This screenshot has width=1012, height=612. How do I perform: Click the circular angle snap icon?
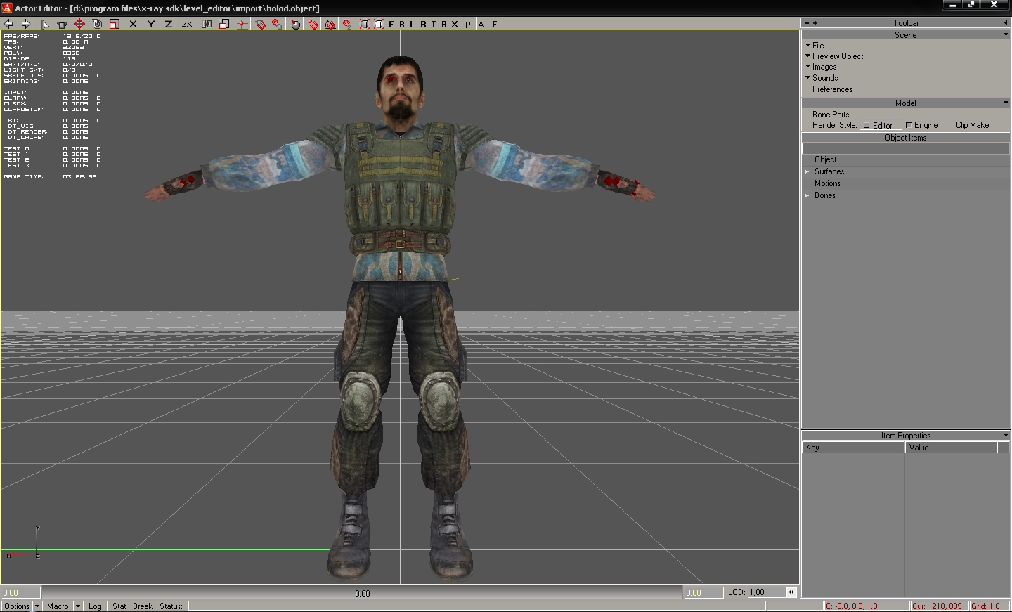coord(295,24)
